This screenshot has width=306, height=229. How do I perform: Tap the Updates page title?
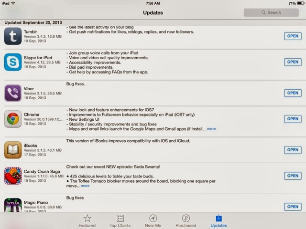pos(153,13)
